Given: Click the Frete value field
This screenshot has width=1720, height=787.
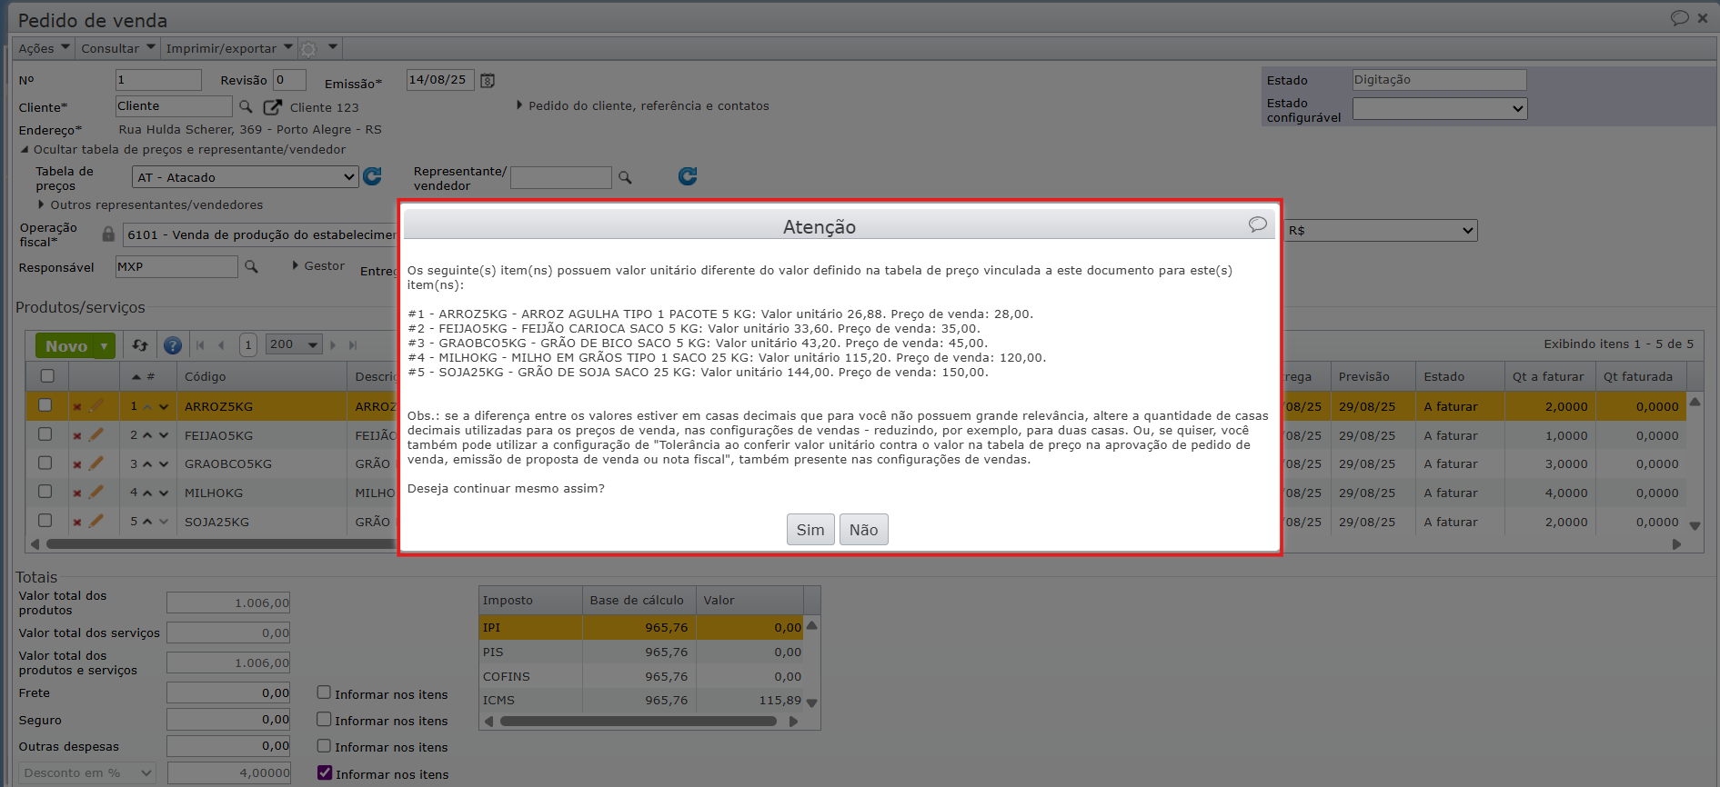Looking at the screenshot, I should (228, 692).
